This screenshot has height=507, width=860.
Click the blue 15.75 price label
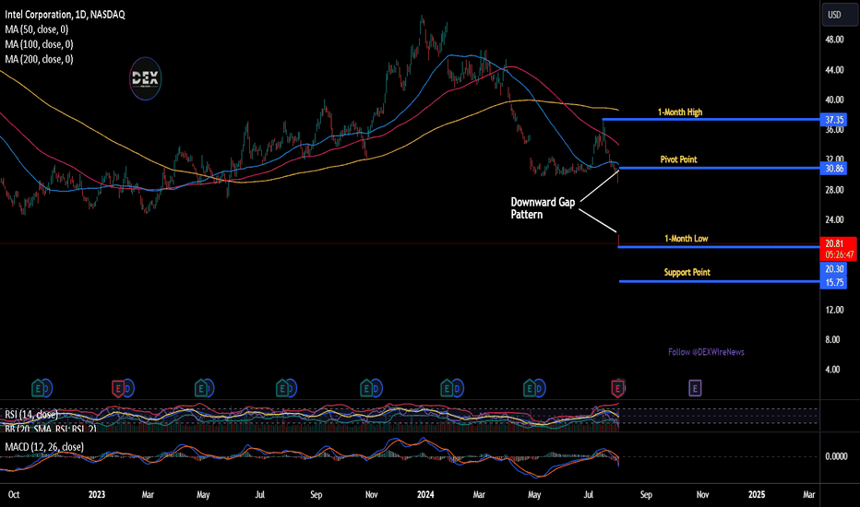click(833, 282)
